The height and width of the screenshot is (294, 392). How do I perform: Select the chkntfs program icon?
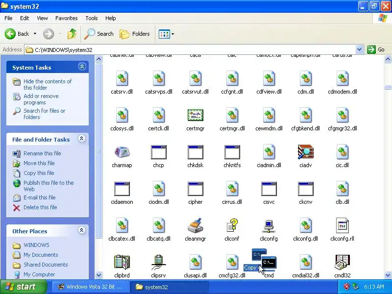pos(232,152)
